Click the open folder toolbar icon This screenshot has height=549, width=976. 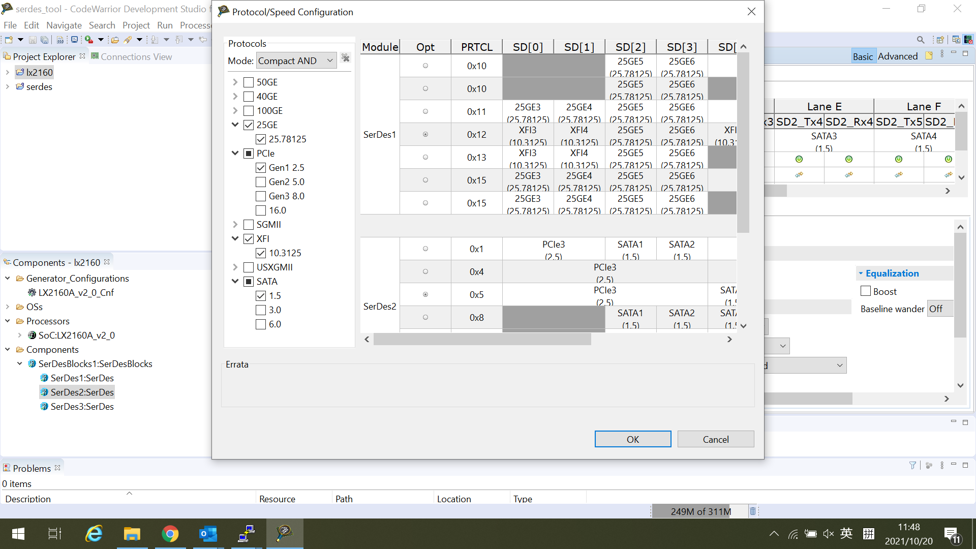coord(115,40)
